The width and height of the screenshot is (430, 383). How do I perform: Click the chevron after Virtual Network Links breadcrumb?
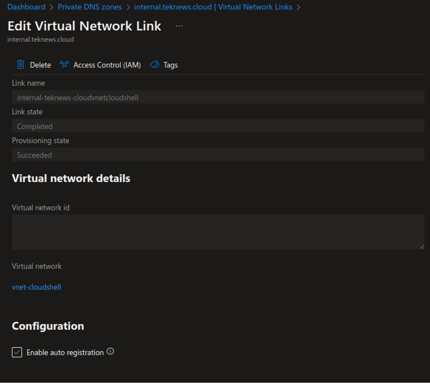pyautogui.click(x=298, y=7)
